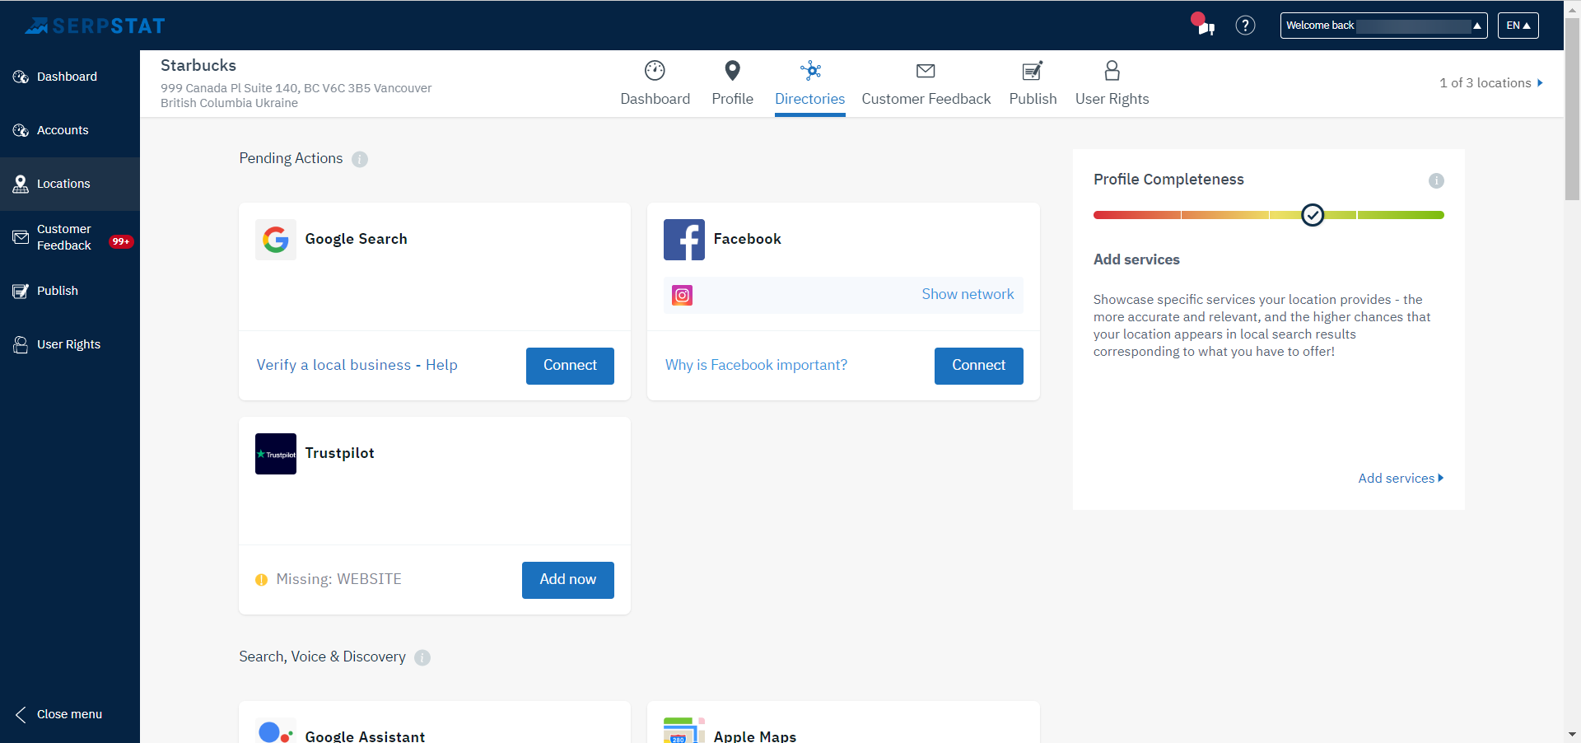Click the top Dashboard gauge icon
Image resolution: width=1581 pixels, height=743 pixels.
coord(655,71)
